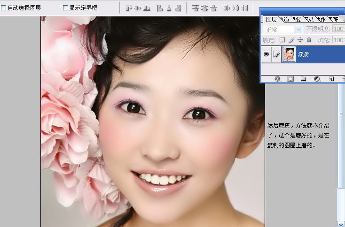Hide the 背景 layer with eye icon
The image size is (345, 227).
266,54
